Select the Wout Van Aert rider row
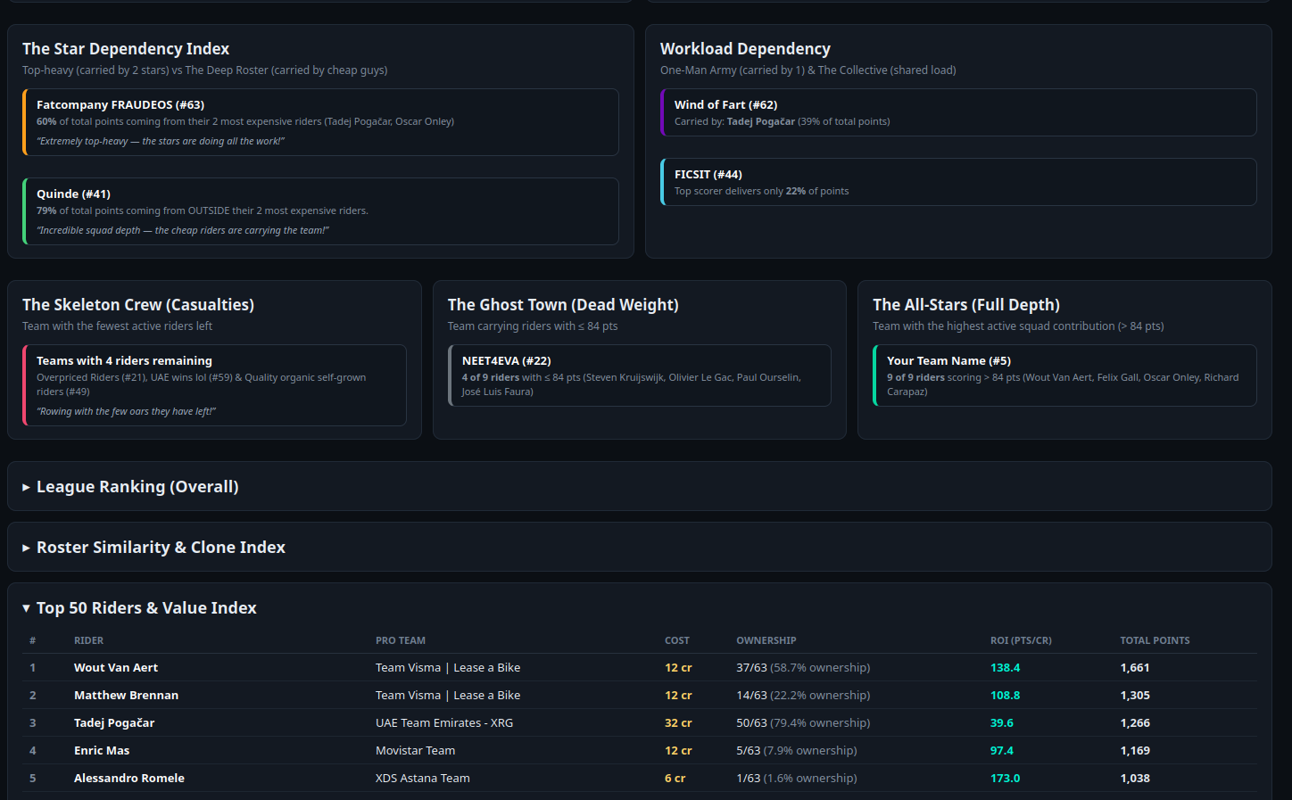 click(640, 667)
